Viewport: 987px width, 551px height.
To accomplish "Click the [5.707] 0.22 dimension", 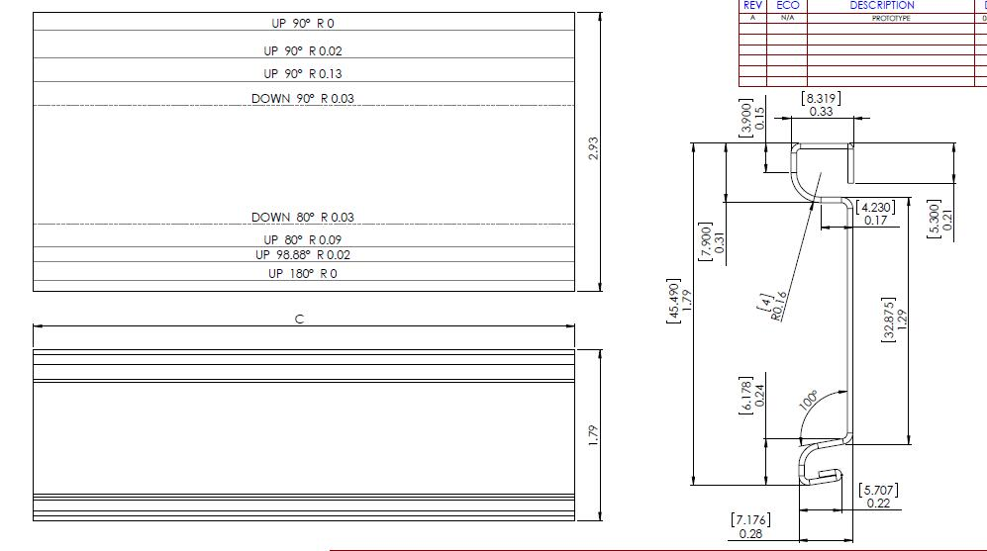I will 878,496.
